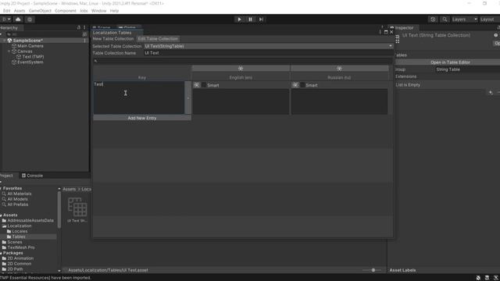Open the Group String Table dropdown

point(467,69)
